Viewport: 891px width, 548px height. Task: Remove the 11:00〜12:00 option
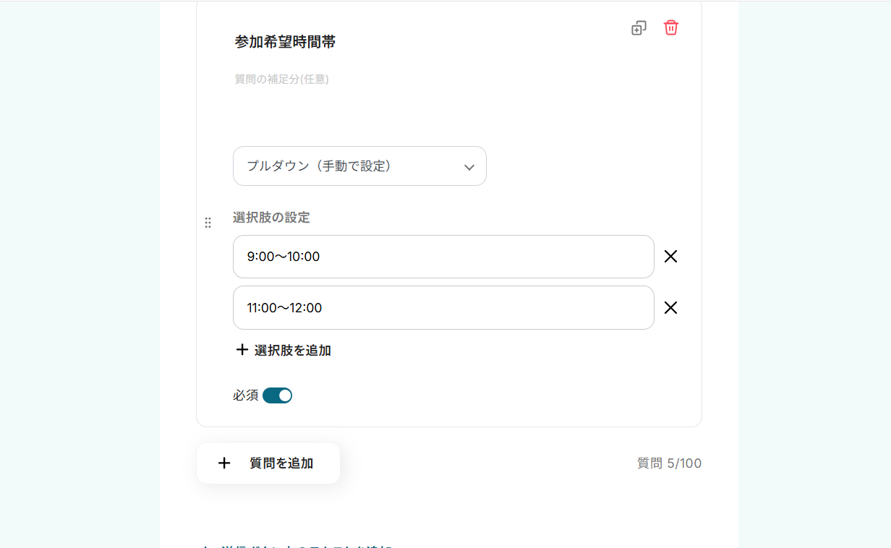tap(670, 308)
